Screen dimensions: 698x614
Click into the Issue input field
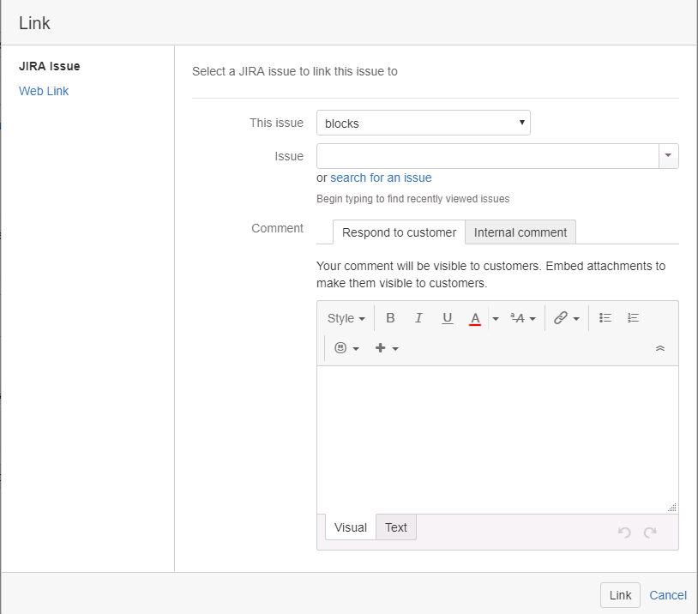(x=487, y=156)
